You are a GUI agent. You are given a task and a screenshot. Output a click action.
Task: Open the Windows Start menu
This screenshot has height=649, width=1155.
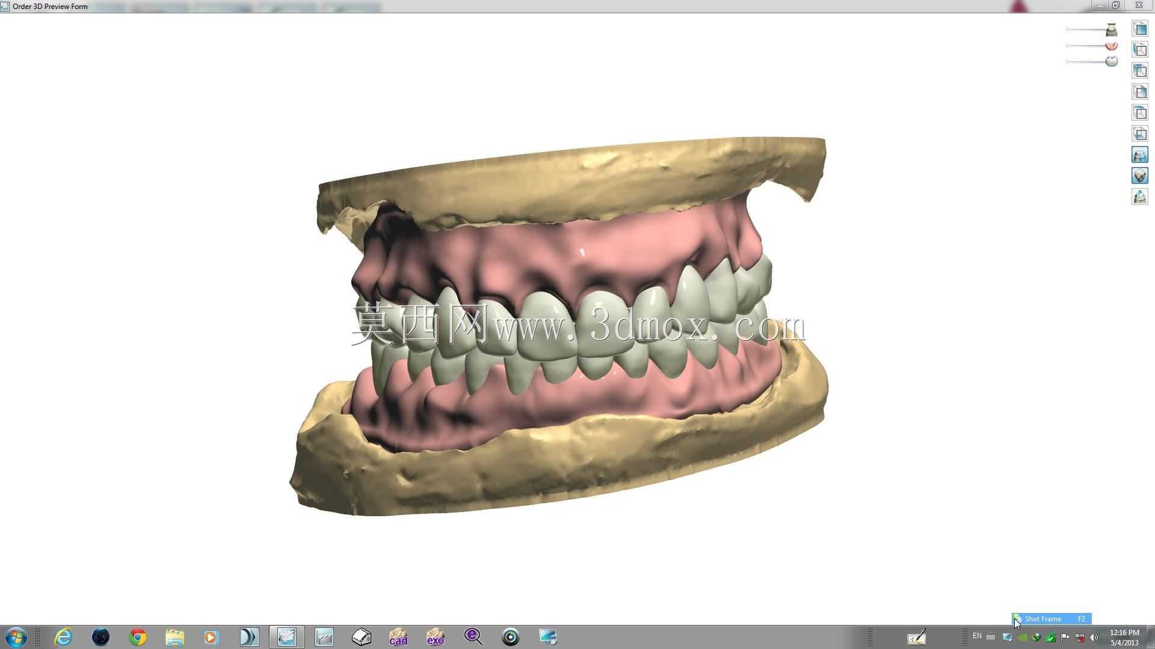click(16, 637)
